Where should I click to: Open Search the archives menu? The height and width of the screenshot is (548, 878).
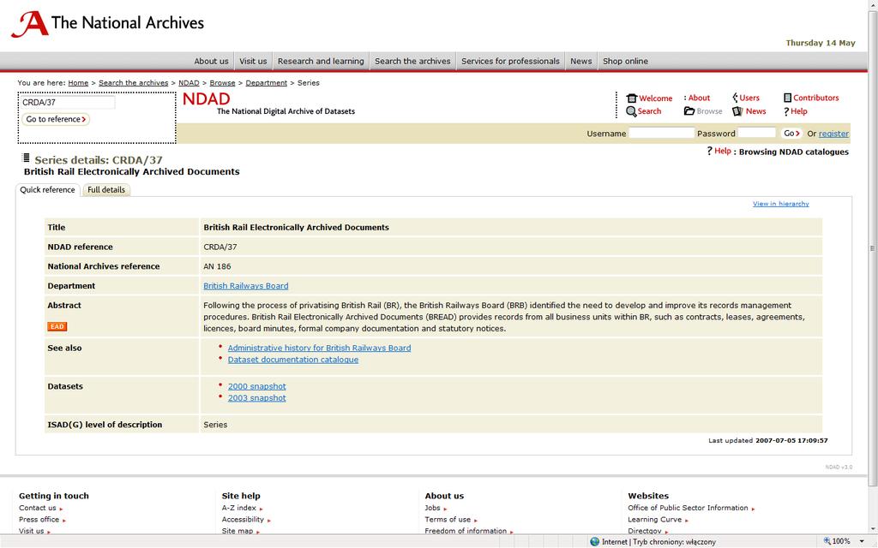[412, 62]
